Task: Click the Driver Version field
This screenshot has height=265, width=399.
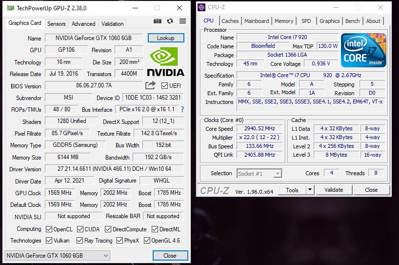Action: pyautogui.click(x=114, y=169)
